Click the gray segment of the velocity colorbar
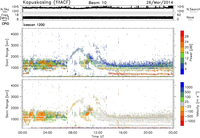This screenshot has height=138, width=200. point(182,104)
